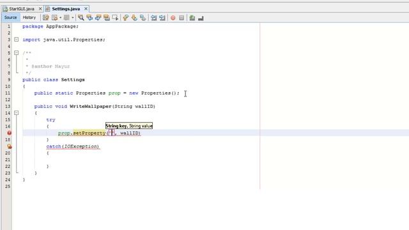Click the 'package AppPackage;' line
The image size is (409, 230).
[x=50, y=26]
